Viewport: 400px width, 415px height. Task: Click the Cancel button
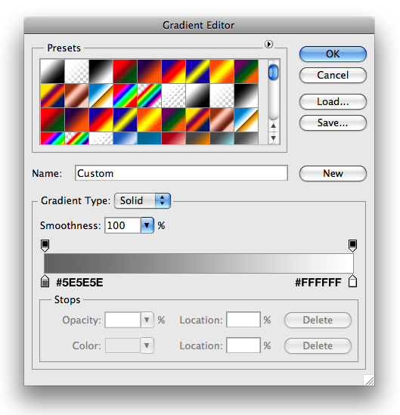click(x=333, y=75)
